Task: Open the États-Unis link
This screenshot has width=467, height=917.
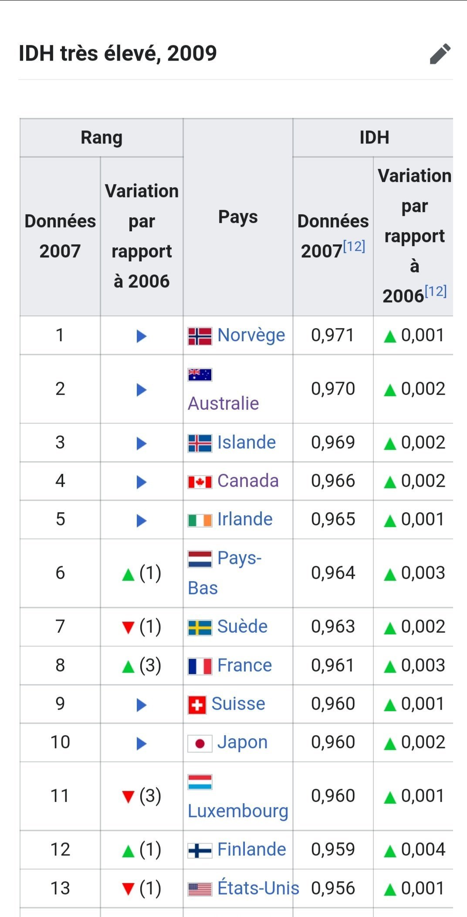Action: tap(258, 888)
